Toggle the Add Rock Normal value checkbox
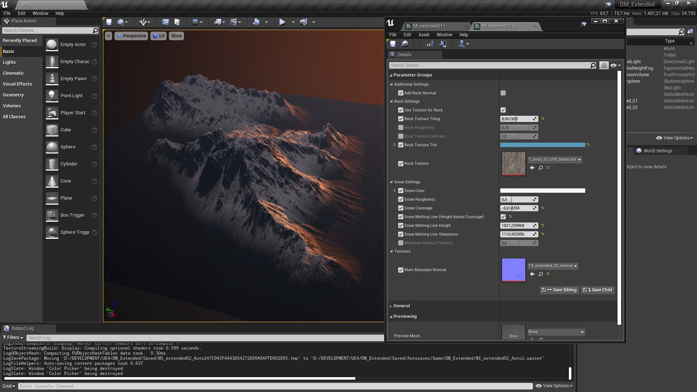 tap(503, 93)
